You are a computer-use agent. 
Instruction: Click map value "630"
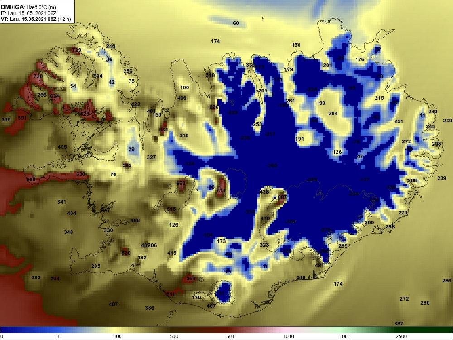coord(81,174)
